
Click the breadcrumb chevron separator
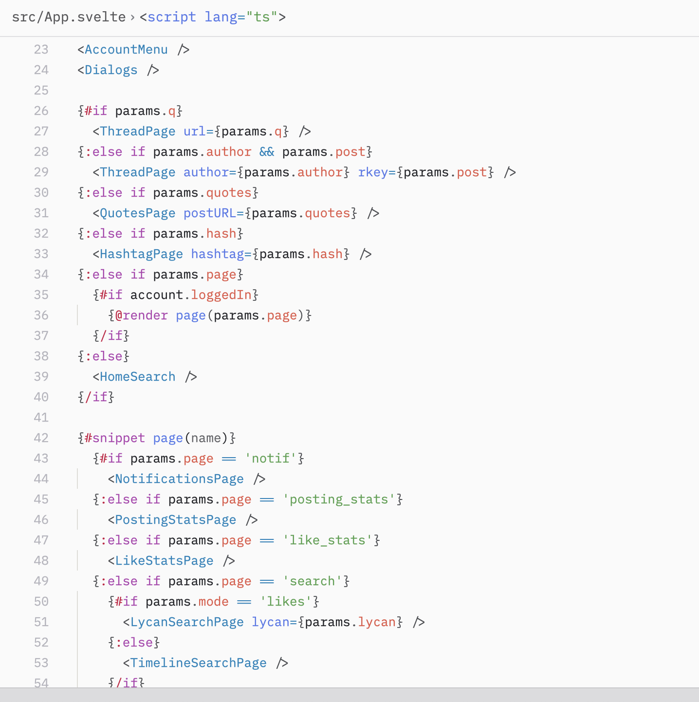coord(132,18)
